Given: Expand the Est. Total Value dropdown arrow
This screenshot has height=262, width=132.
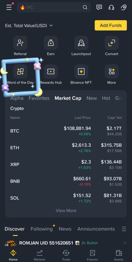Looking at the screenshot, I should (51, 26).
